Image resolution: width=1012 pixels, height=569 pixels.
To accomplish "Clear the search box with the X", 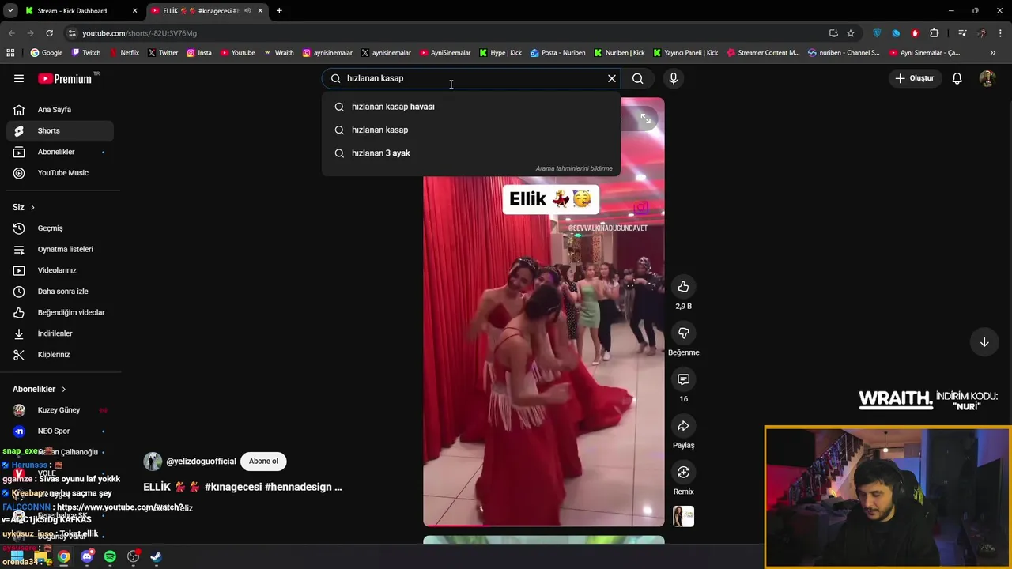I will [612, 78].
